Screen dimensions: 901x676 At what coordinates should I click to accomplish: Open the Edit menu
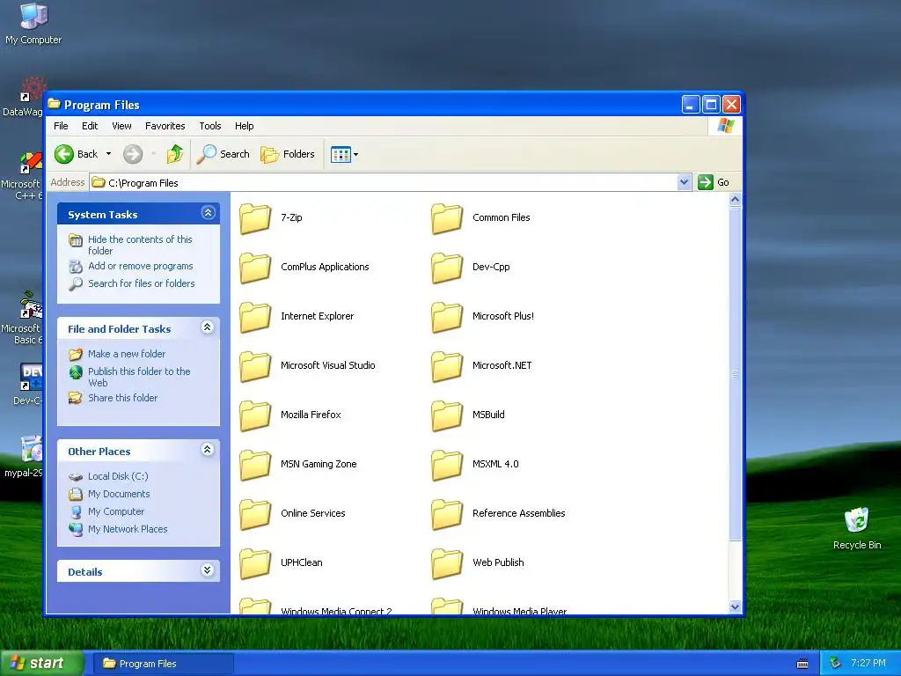click(x=90, y=126)
